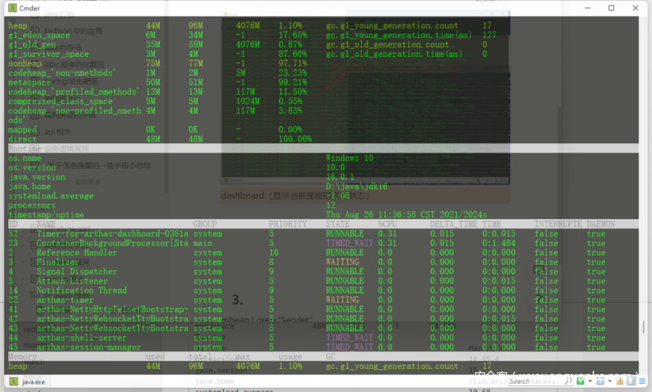Click the Memory header row near the bottom
Viewport: 652px width, 392px height.
[x=323, y=357]
